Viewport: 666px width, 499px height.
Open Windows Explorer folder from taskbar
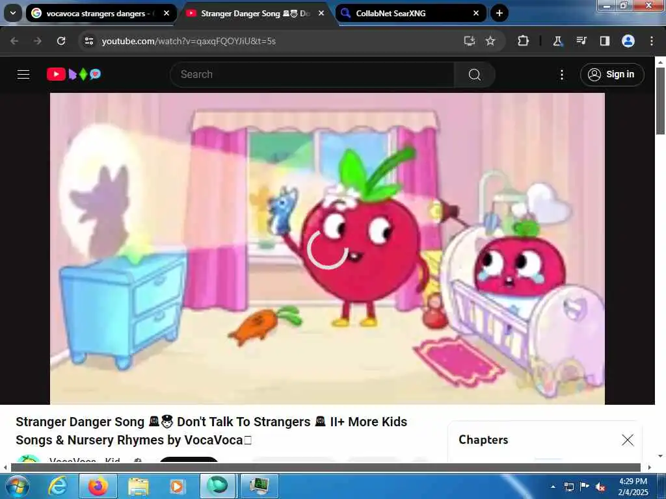point(139,486)
